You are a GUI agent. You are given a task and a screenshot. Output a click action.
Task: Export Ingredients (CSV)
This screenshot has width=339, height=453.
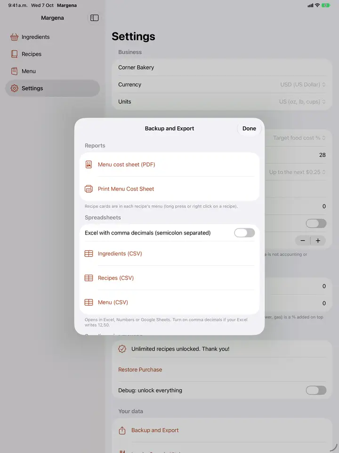[x=169, y=254]
